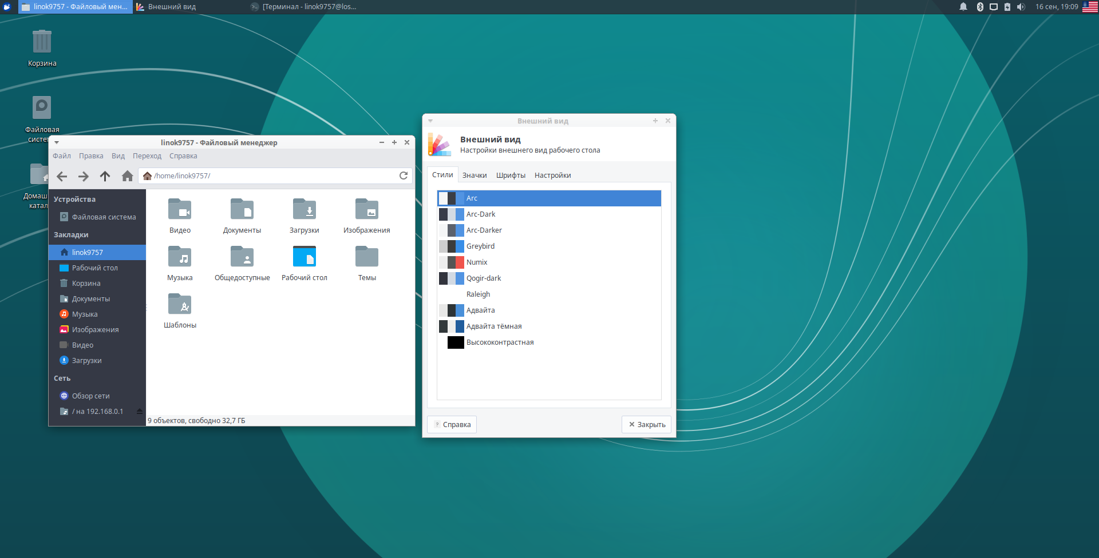1099x558 pixels.
Task: Click the clock showing 16 сен, 19:09
Action: pos(1057,7)
